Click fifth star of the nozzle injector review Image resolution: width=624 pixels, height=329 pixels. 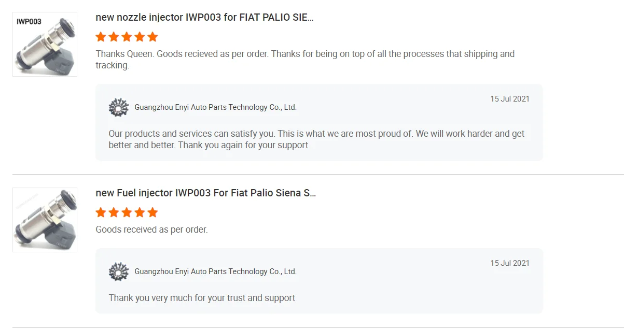[x=152, y=37]
